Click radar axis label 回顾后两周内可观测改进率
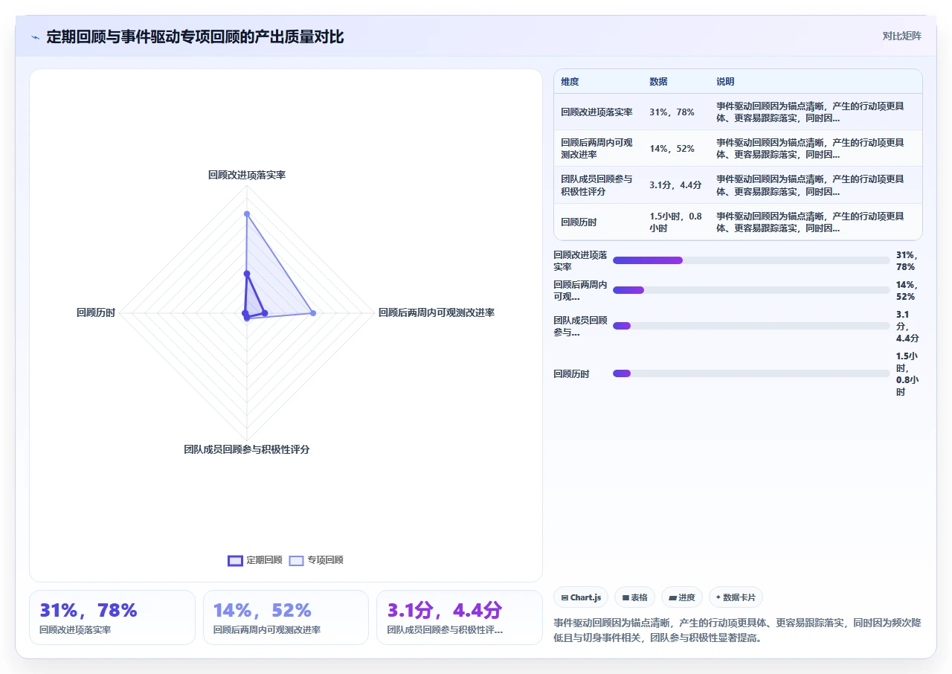 (437, 312)
